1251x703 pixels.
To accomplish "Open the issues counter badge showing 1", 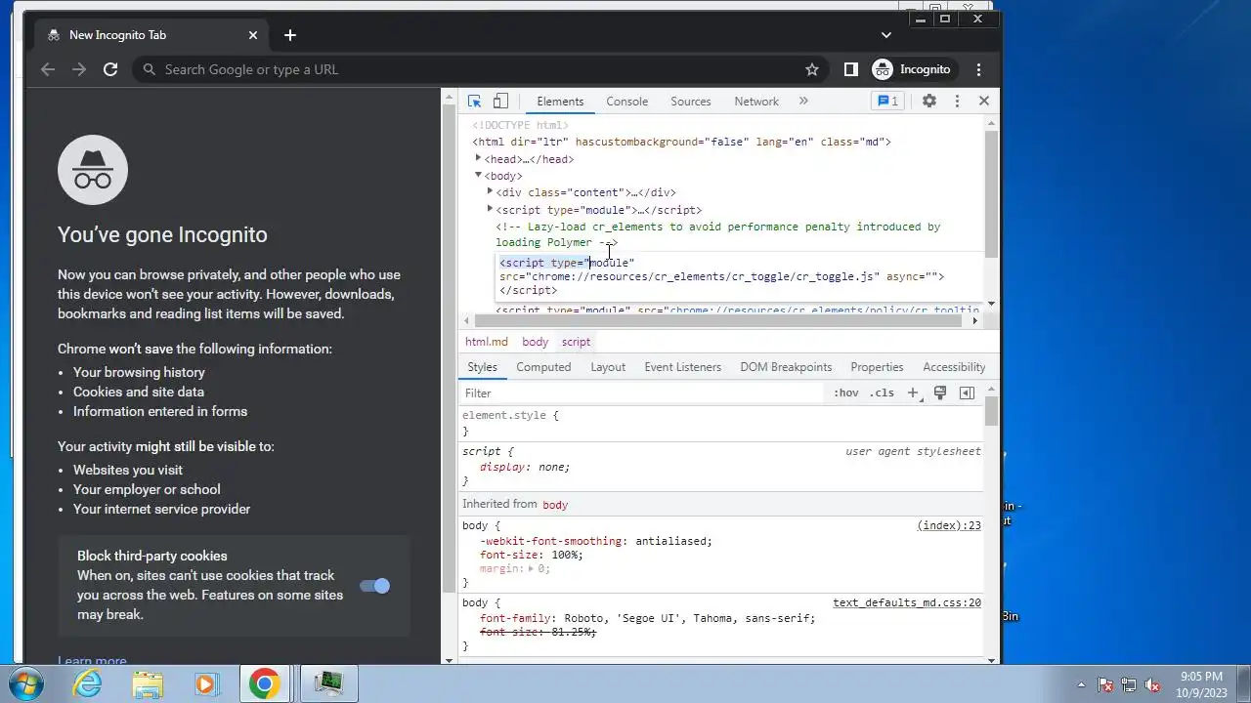I will [x=887, y=102].
